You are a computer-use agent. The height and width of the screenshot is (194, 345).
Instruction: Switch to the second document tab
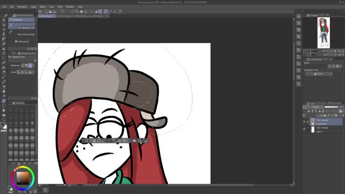click(x=64, y=16)
